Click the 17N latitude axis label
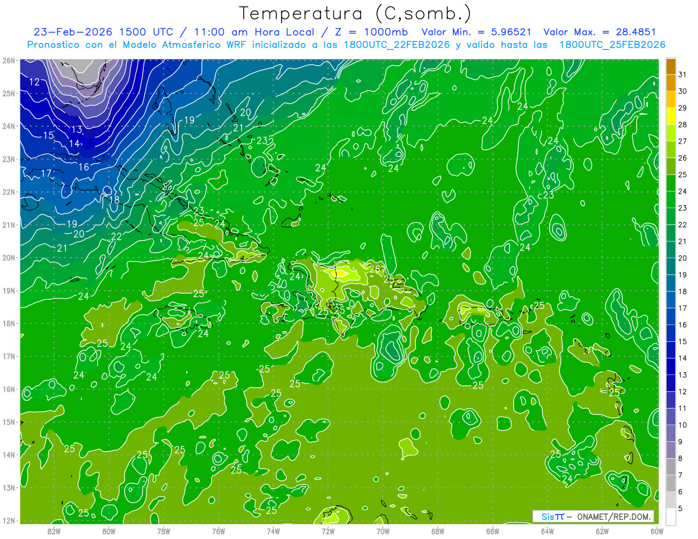The width and height of the screenshot is (698, 539). (x=9, y=356)
